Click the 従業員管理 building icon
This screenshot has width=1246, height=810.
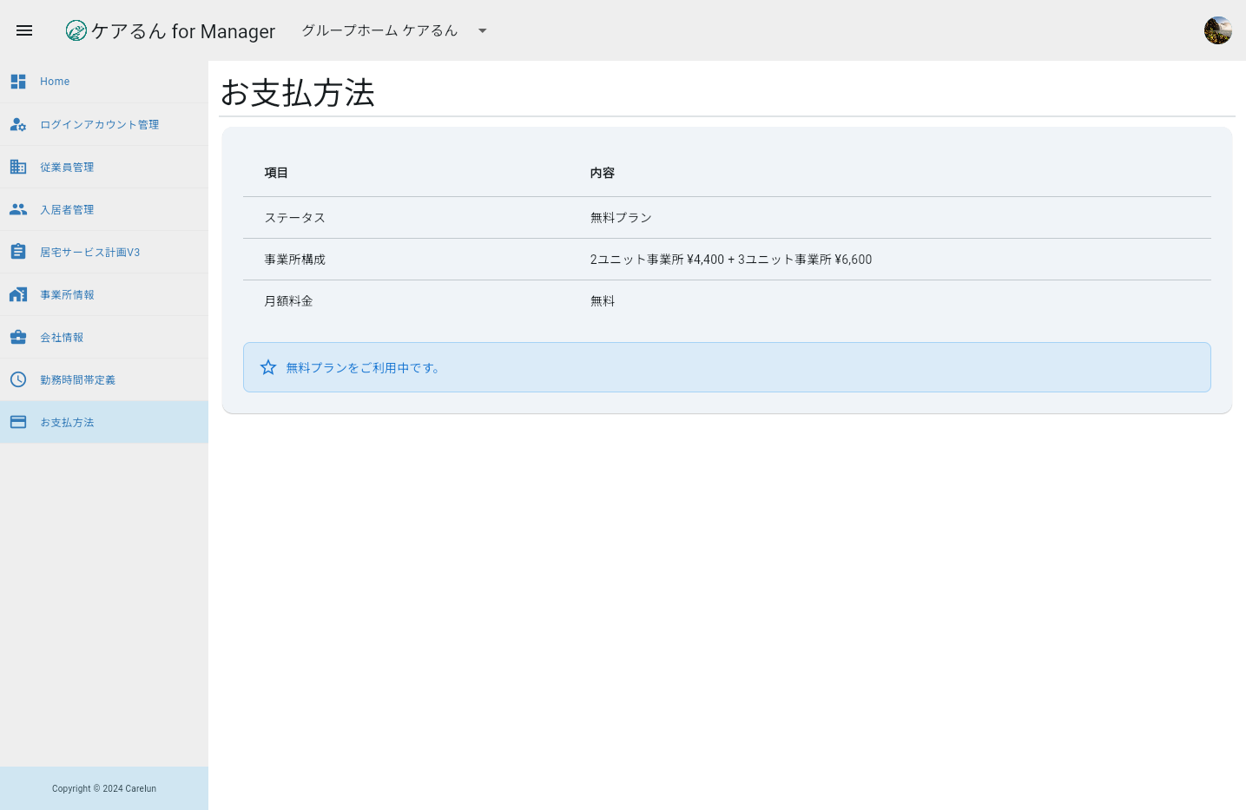tap(18, 167)
